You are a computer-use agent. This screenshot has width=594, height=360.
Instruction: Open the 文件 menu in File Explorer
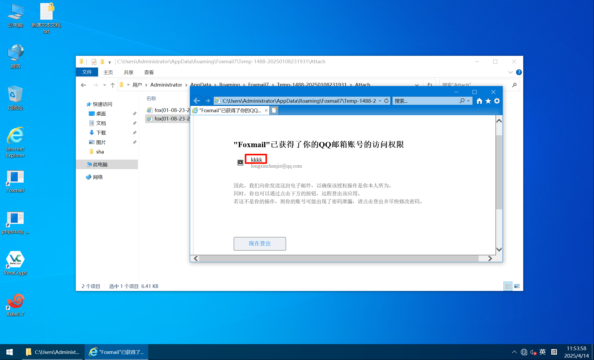pos(87,72)
